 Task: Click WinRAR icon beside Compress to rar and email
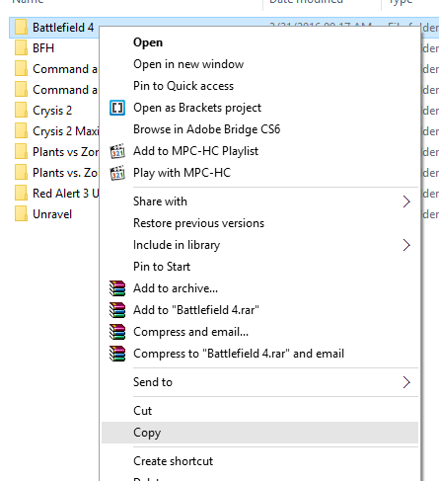[117, 354]
